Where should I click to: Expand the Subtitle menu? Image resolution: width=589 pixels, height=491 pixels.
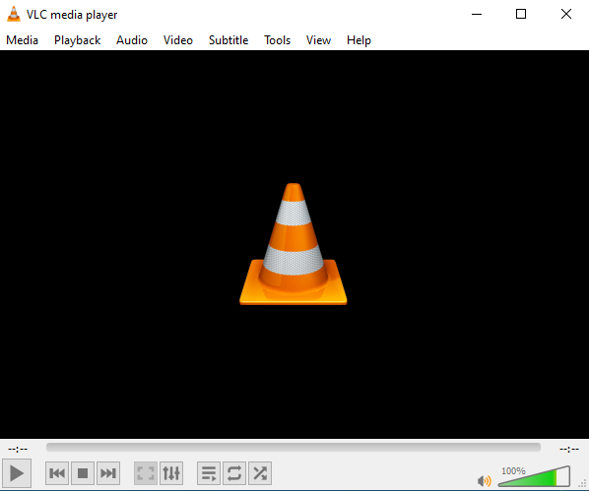click(x=229, y=40)
